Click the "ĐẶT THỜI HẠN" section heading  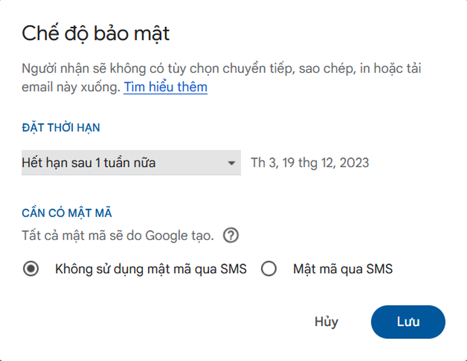[x=61, y=128]
